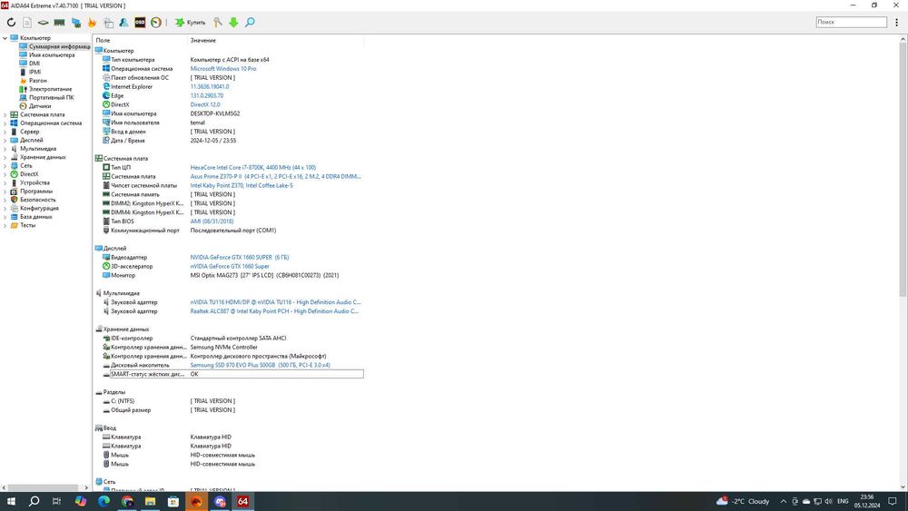
Task: Click the Купить buy button
Action: coord(191,22)
